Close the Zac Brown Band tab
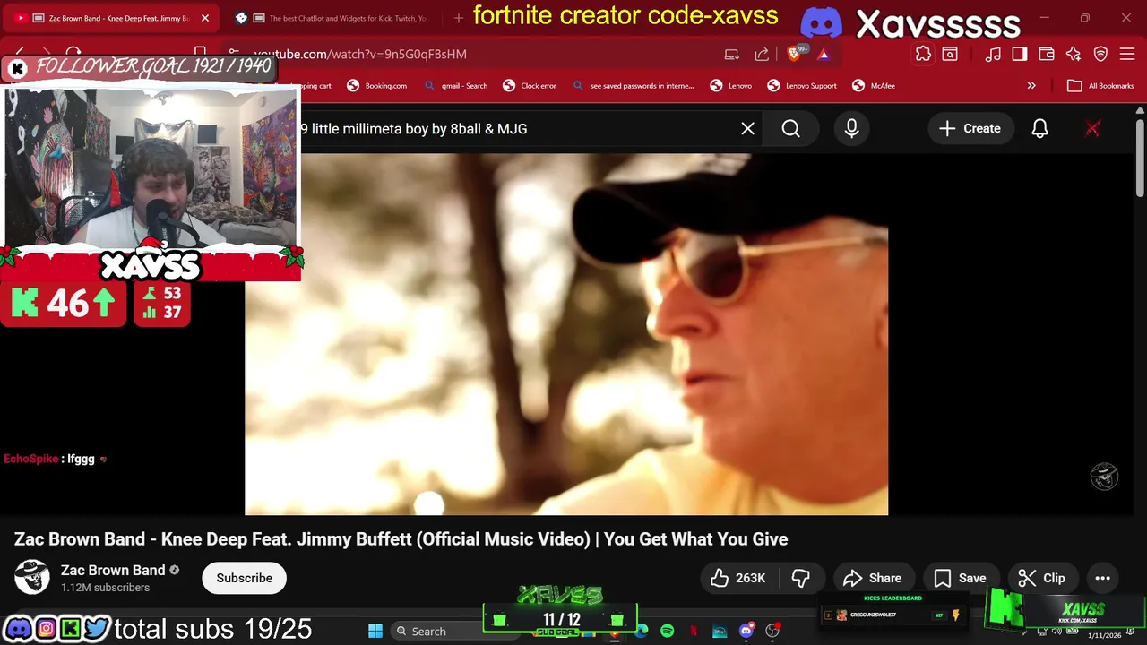The width and height of the screenshot is (1147, 645). click(x=204, y=18)
